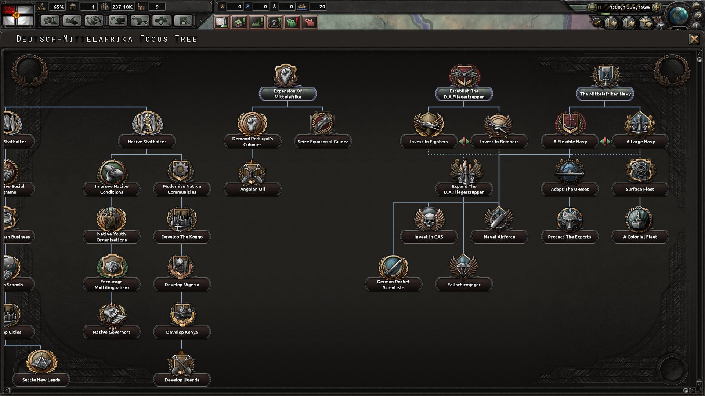The width and height of the screenshot is (705, 396).
Task: Click the music player note icon
Action: [x=597, y=23]
